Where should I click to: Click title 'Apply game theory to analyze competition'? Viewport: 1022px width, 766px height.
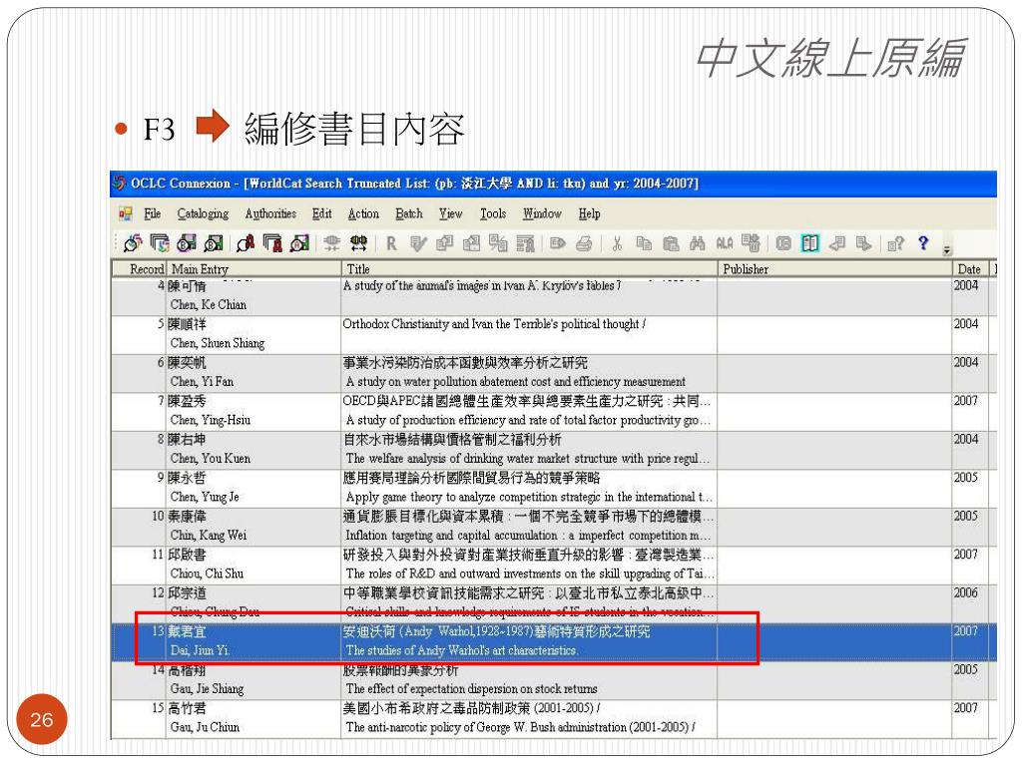click(x=529, y=497)
